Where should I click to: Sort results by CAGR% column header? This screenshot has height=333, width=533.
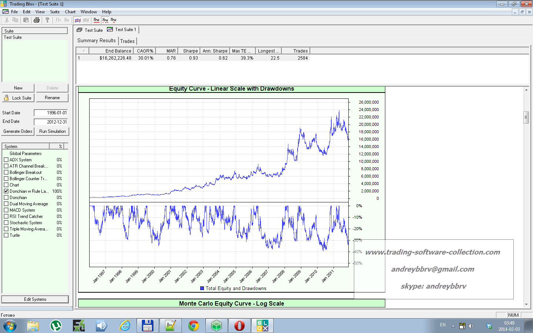[145, 51]
